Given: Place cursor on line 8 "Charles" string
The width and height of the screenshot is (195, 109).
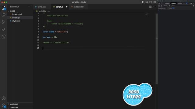Looking at the screenshot, I should [x=62, y=32].
